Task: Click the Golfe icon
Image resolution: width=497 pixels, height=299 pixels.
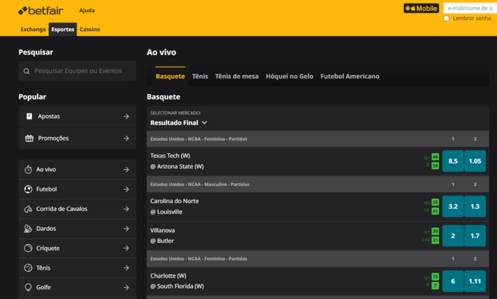Action: click(28, 287)
